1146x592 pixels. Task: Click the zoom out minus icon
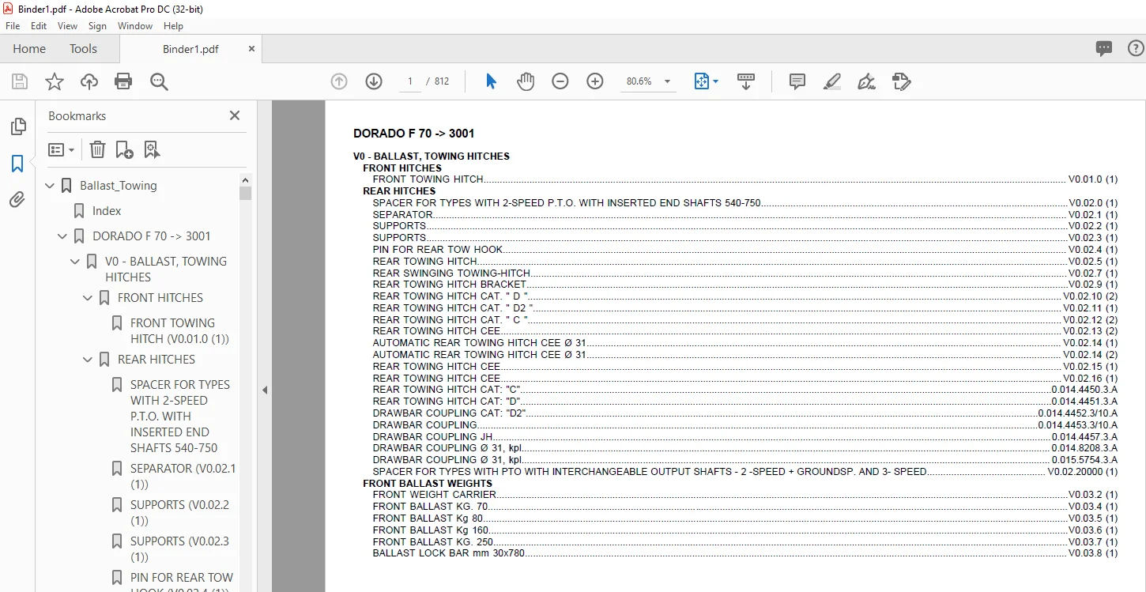tap(560, 81)
